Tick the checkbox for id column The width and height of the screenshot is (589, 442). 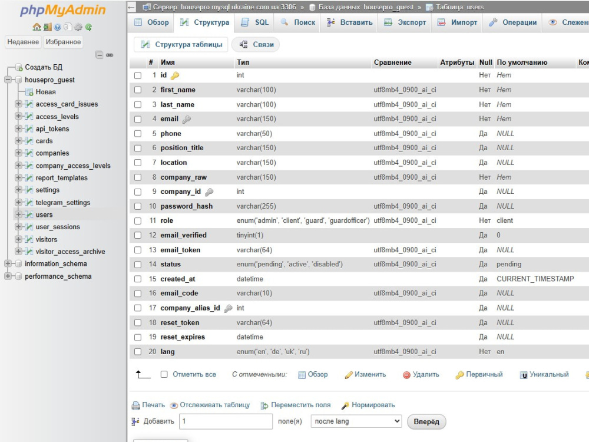click(x=138, y=75)
